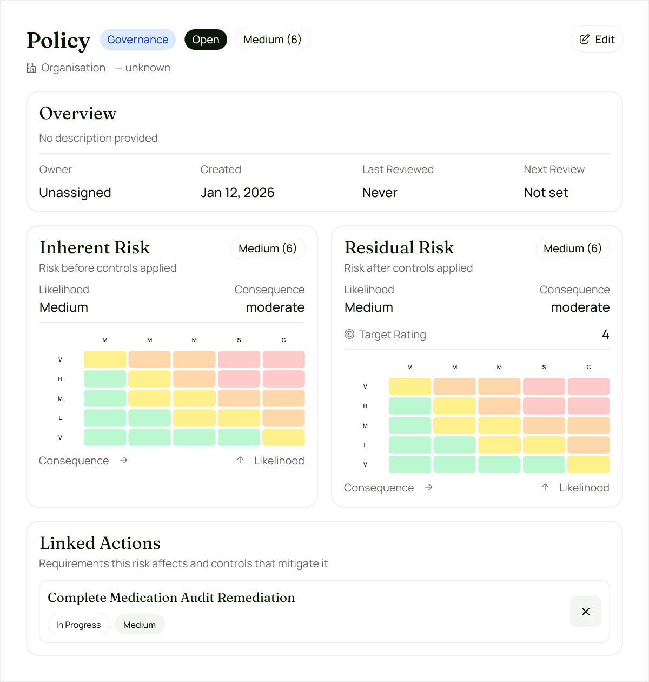Toggle the Medium chip on the linked action
This screenshot has width=649, height=682.
coord(140,624)
